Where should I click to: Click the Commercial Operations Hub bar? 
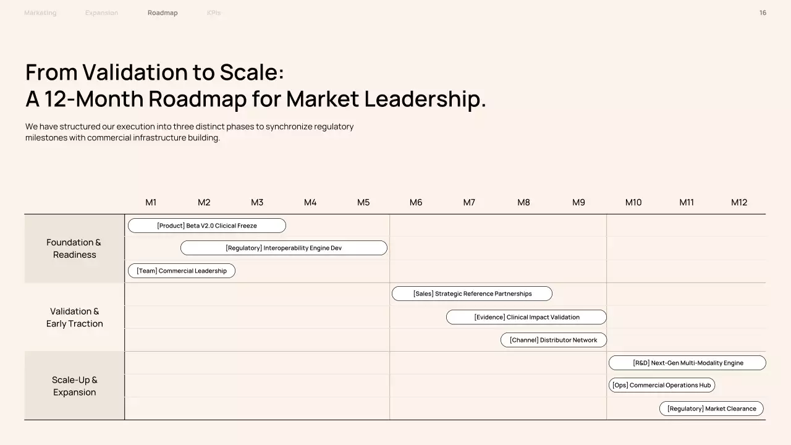point(661,385)
